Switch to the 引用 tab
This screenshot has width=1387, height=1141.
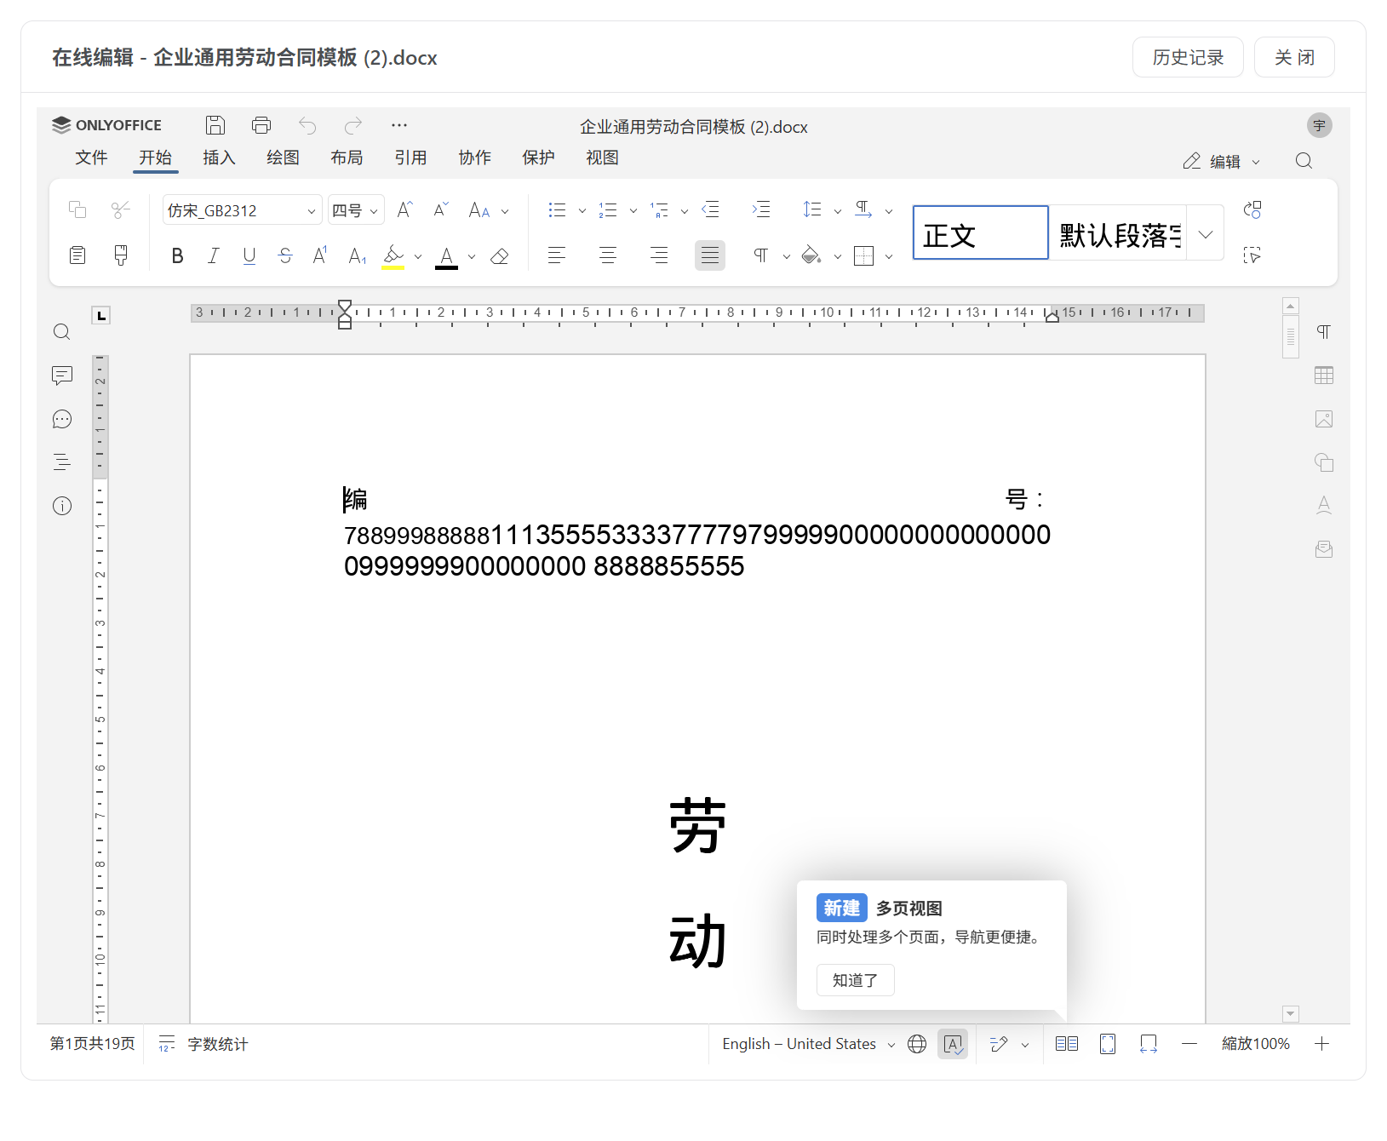click(x=410, y=158)
